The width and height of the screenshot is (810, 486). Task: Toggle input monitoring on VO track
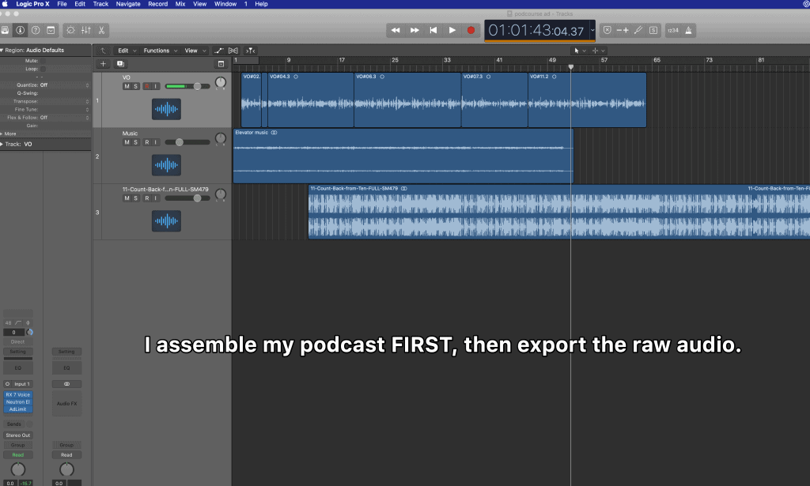tap(156, 86)
